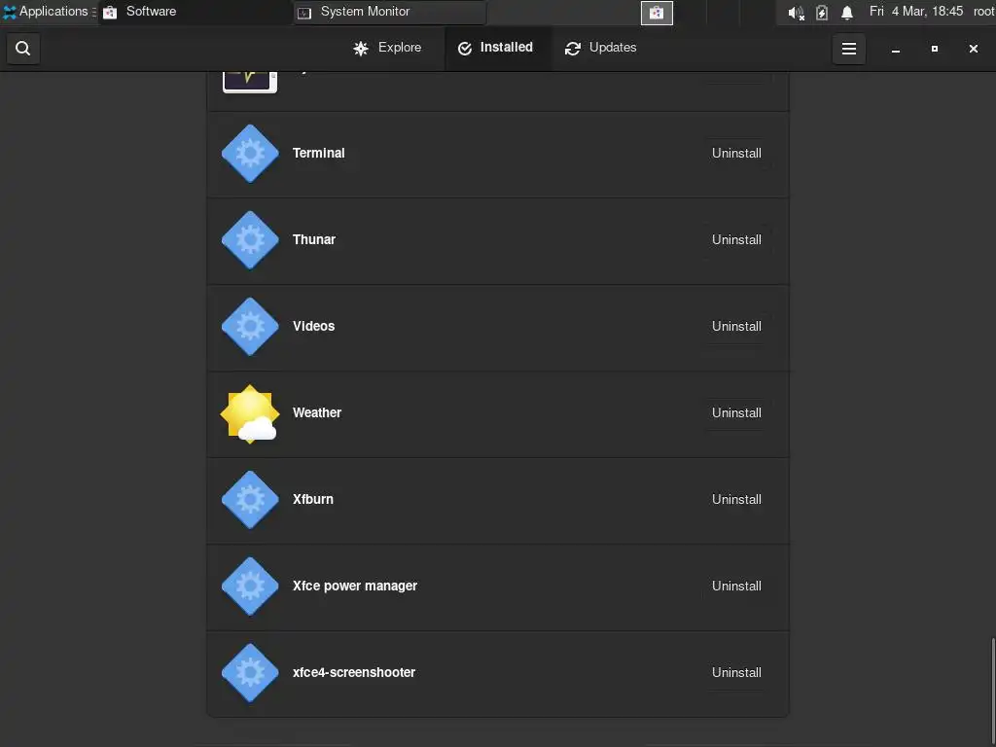
Task: Maximize the Software window
Action: (x=935, y=49)
